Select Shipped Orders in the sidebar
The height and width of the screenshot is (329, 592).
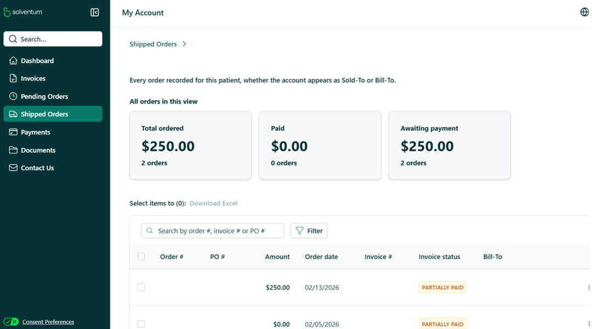coord(53,114)
